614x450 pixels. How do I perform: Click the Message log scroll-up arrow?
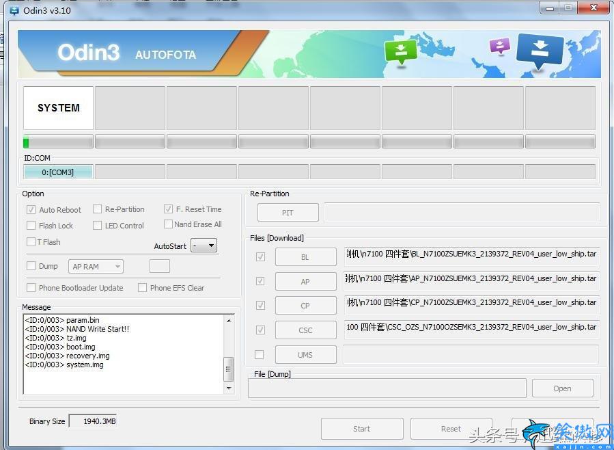pos(229,321)
